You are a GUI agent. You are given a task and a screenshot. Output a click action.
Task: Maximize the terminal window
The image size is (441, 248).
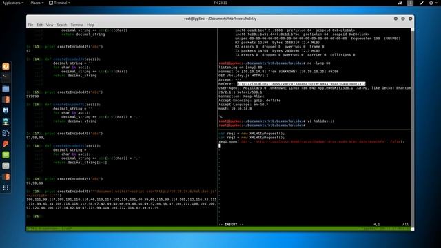[x=403, y=19]
